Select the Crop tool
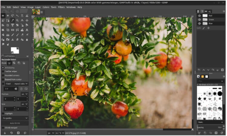 (x=8, y=25)
